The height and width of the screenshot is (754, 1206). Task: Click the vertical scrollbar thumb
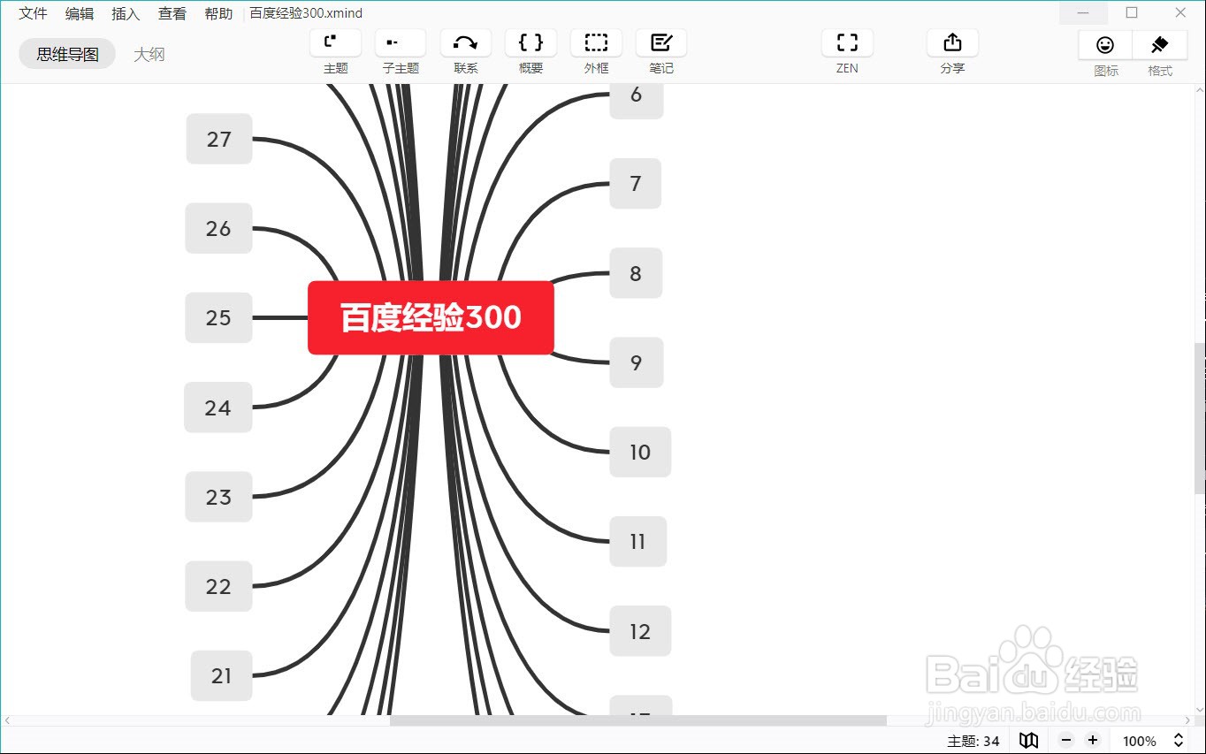click(1200, 418)
